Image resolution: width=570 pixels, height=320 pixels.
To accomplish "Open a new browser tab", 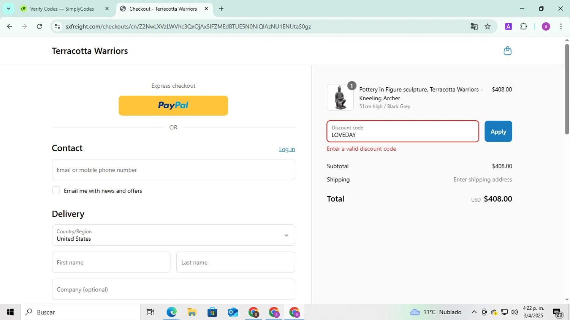I will click(221, 8).
